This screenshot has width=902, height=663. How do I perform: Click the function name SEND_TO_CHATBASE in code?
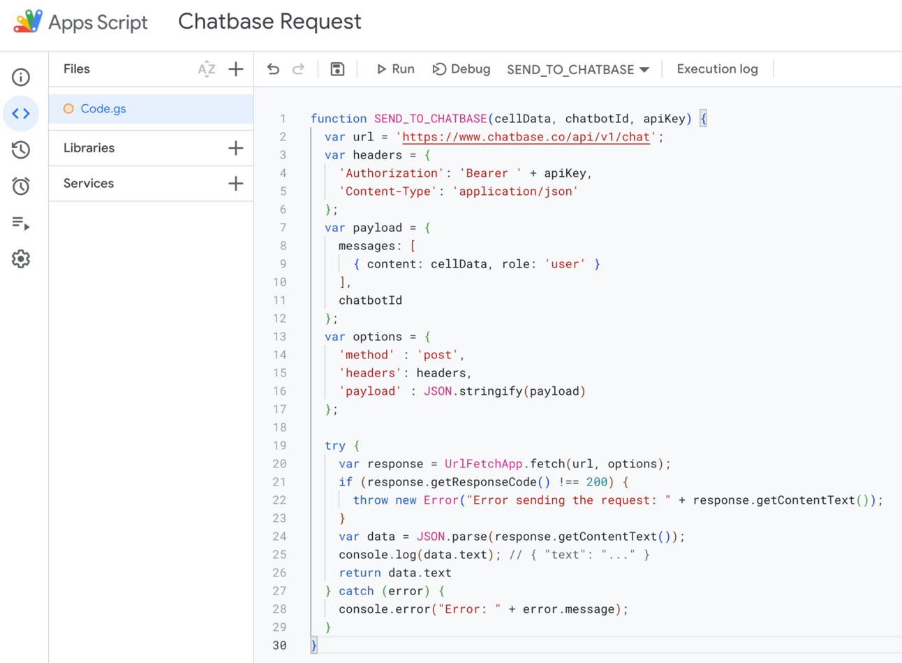pyautogui.click(x=430, y=119)
